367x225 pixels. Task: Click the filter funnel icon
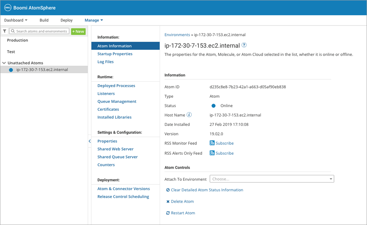(x=4, y=31)
